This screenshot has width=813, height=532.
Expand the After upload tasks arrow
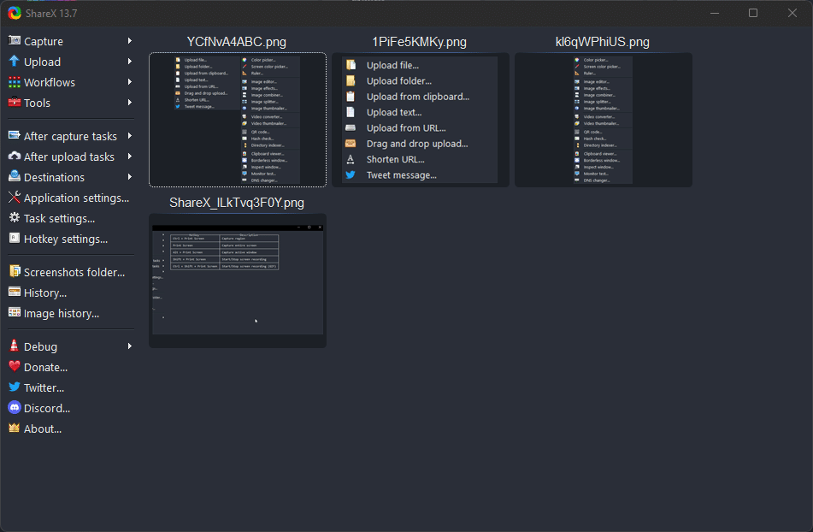130,157
